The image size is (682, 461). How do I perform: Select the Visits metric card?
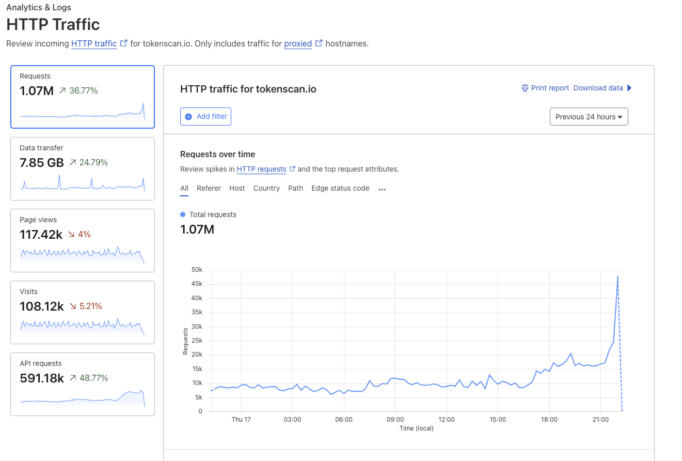(x=83, y=312)
